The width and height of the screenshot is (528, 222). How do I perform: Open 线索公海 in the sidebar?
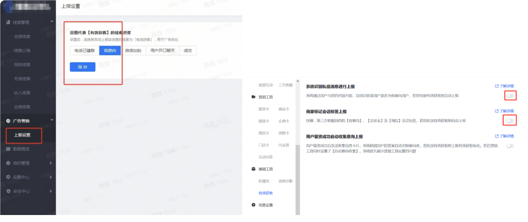pyautogui.click(x=22, y=51)
